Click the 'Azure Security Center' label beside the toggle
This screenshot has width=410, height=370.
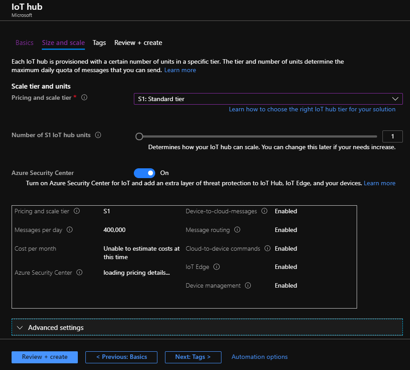(43, 173)
